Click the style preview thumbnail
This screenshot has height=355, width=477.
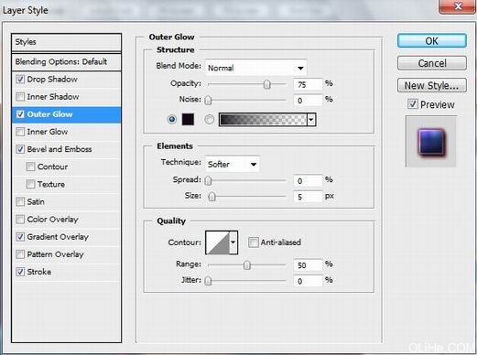[x=431, y=141]
